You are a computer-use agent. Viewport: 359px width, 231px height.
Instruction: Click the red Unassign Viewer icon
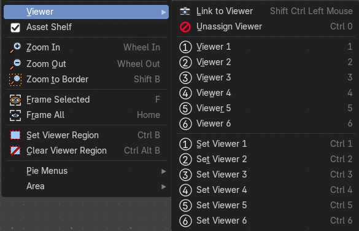(185, 27)
